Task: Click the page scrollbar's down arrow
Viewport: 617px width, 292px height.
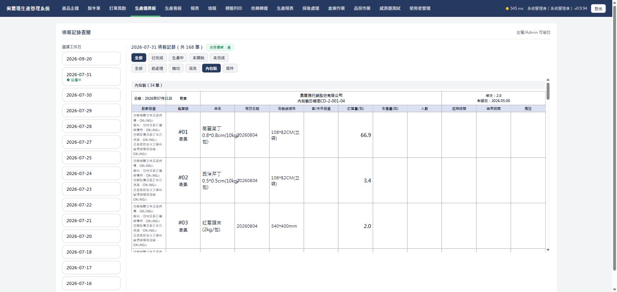Action: (x=615, y=290)
